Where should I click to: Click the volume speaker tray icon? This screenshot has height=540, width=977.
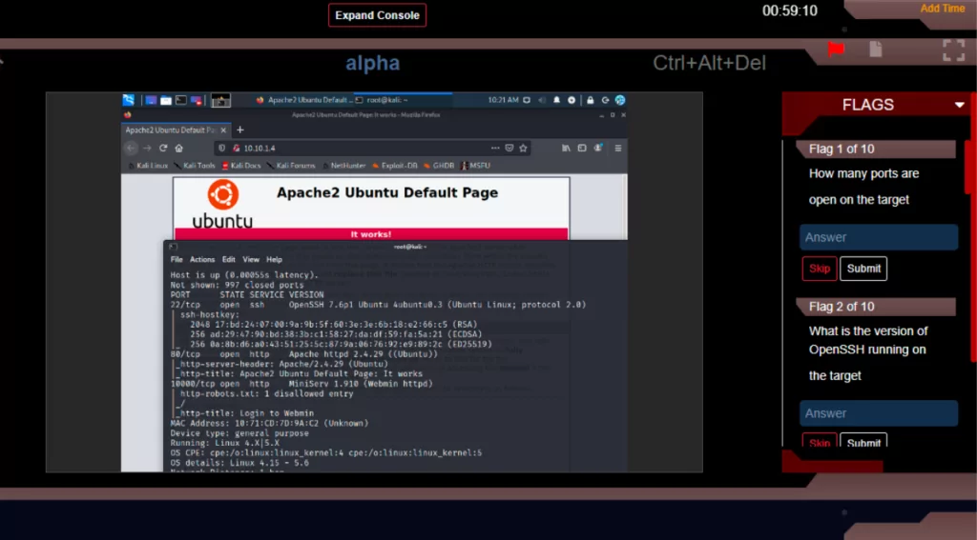[542, 100]
